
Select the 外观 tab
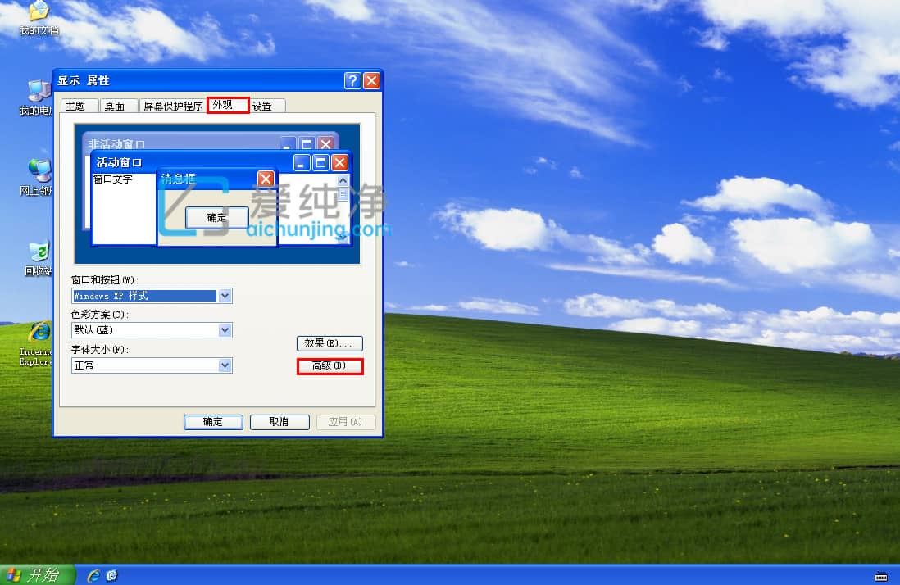click(228, 105)
